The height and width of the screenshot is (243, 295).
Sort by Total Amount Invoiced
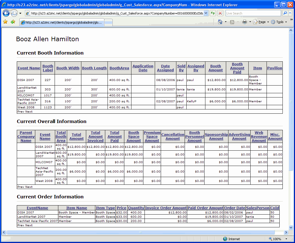pos(95,136)
